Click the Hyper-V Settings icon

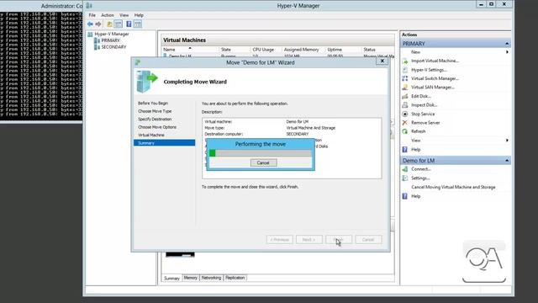pyautogui.click(x=405, y=70)
